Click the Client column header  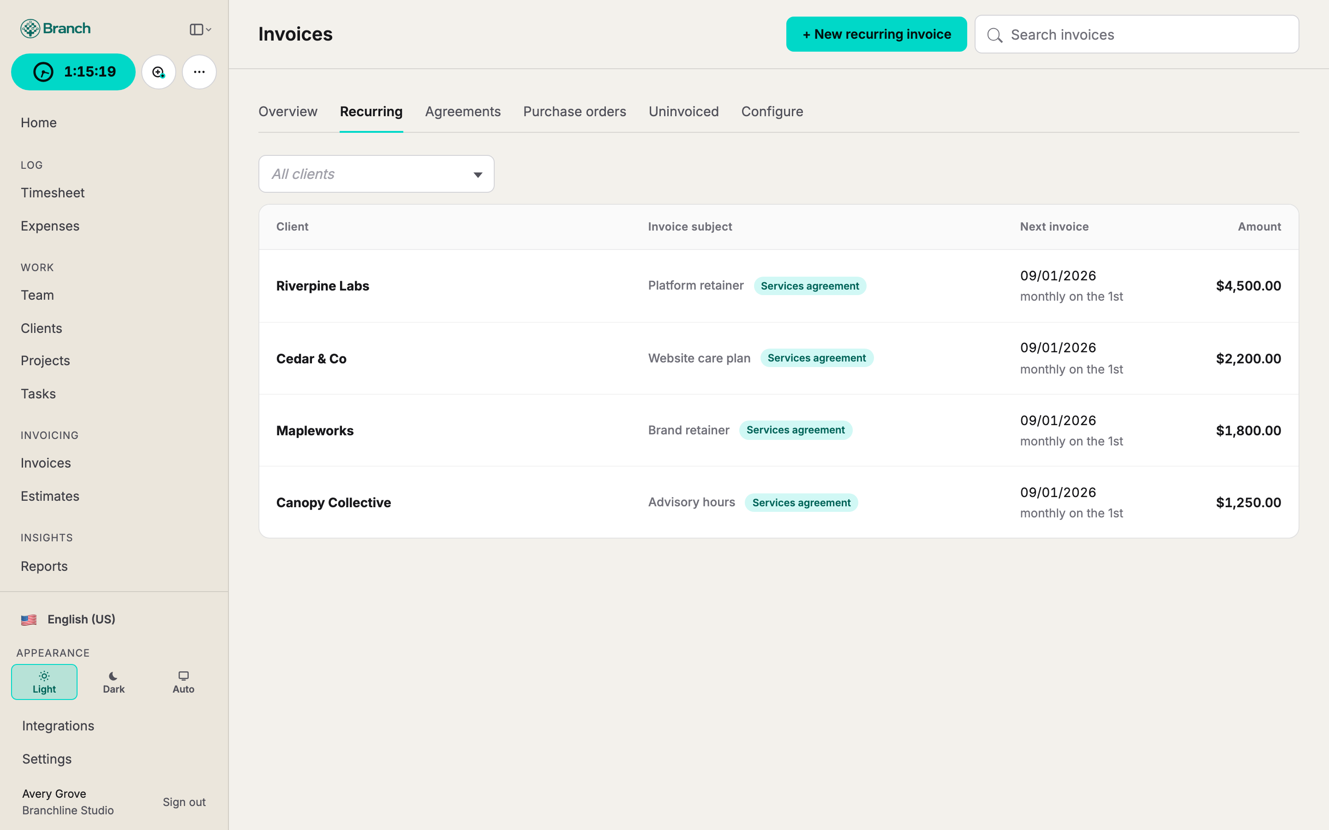pyautogui.click(x=292, y=227)
